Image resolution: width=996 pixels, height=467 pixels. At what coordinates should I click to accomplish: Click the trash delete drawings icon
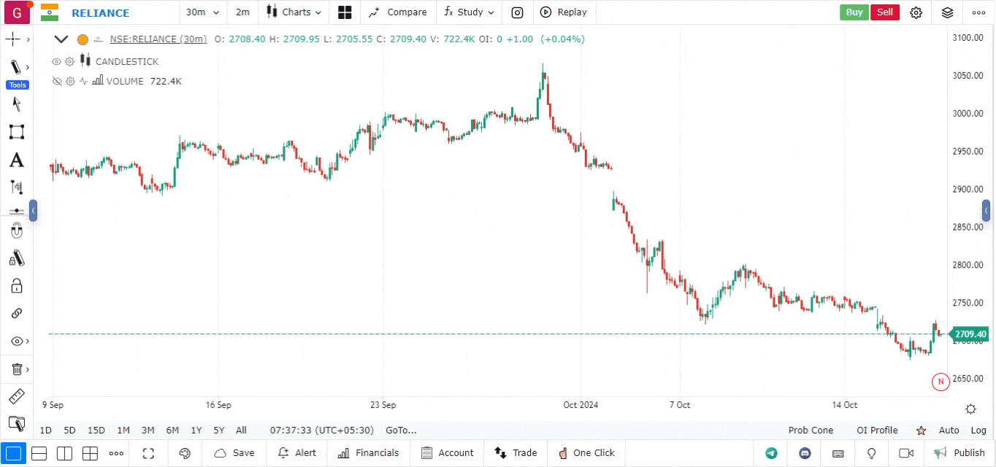(x=16, y=369)
